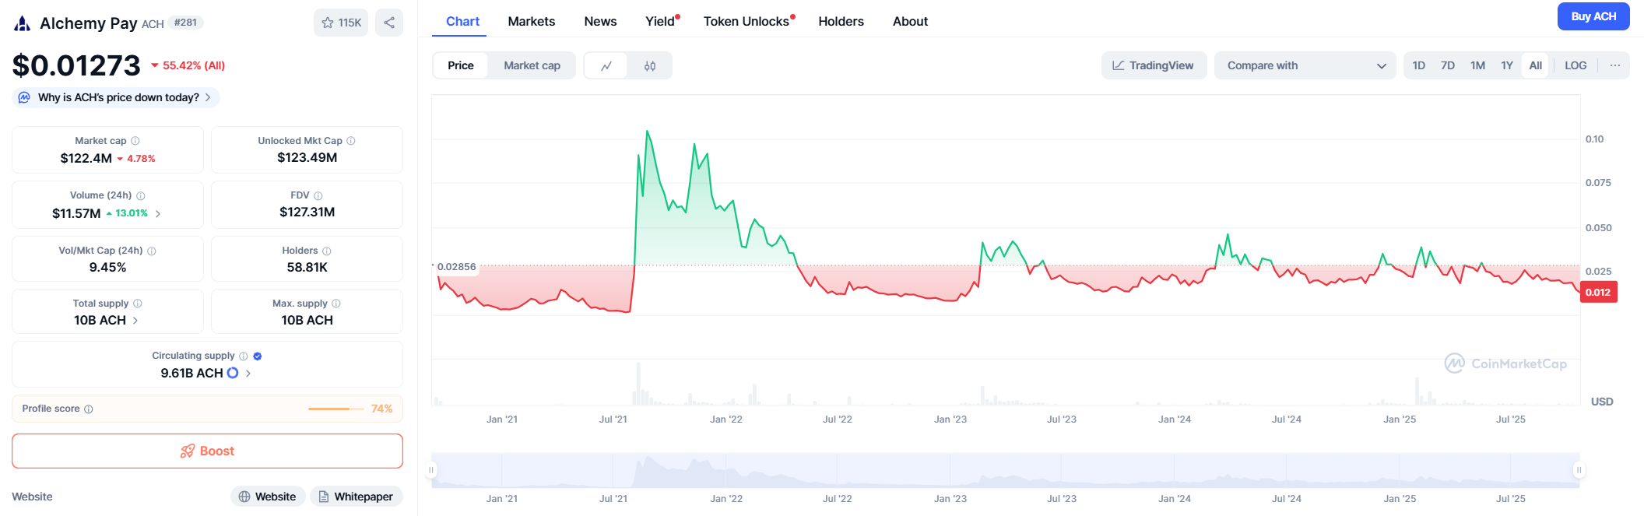1644x516 pixels.
Task: Switch to line chart icon
Action: (x=606, y=66)
